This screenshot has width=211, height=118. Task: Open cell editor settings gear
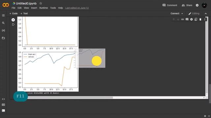pos(191,19)
